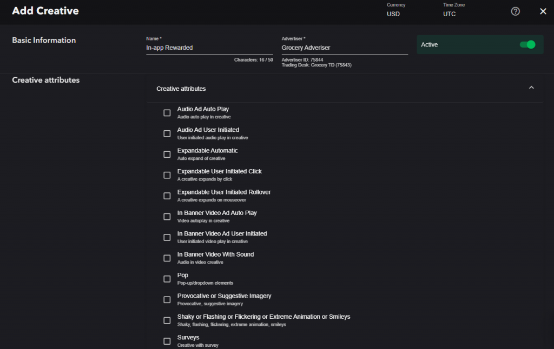Turn off the Active toggle switch
Screen dimensions: 554x349
(x=527, y=45)
